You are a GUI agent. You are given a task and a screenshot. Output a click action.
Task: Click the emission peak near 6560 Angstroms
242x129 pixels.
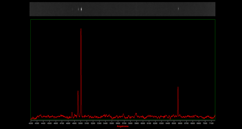[x=178, y=87]
